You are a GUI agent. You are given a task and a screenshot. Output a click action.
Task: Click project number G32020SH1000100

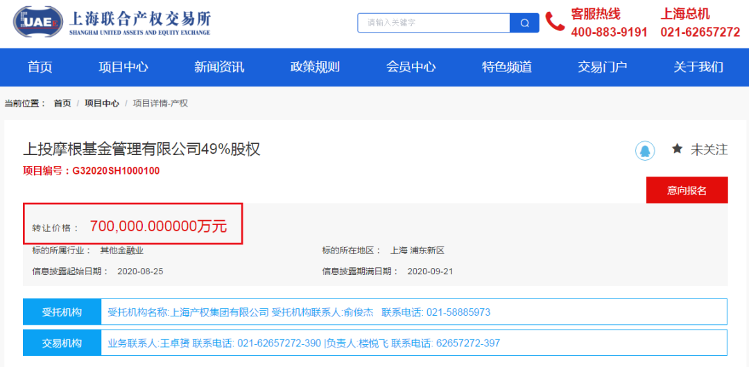click(x=116, y=171)
